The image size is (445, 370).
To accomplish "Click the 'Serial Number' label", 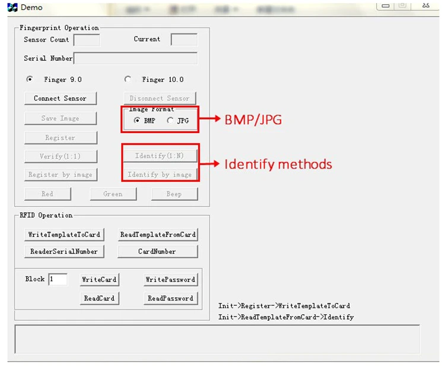I will (x=48, y=58).
